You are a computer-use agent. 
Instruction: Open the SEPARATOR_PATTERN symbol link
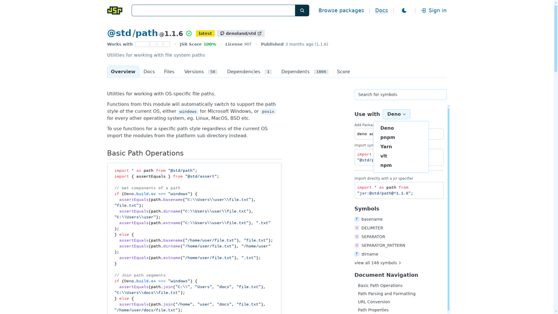(383, 245)
